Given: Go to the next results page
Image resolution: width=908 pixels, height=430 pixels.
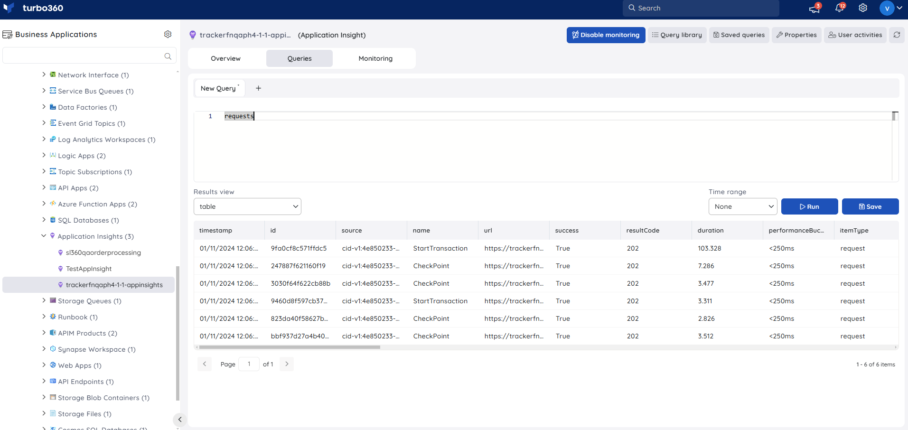Looking at the screenshot, I should point(287,364).
